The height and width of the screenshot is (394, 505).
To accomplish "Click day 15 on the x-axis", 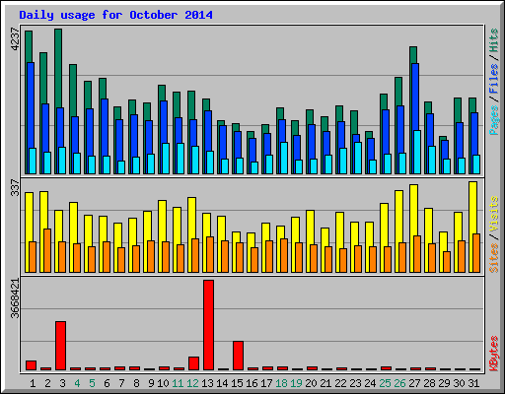I will click(237, 383).
